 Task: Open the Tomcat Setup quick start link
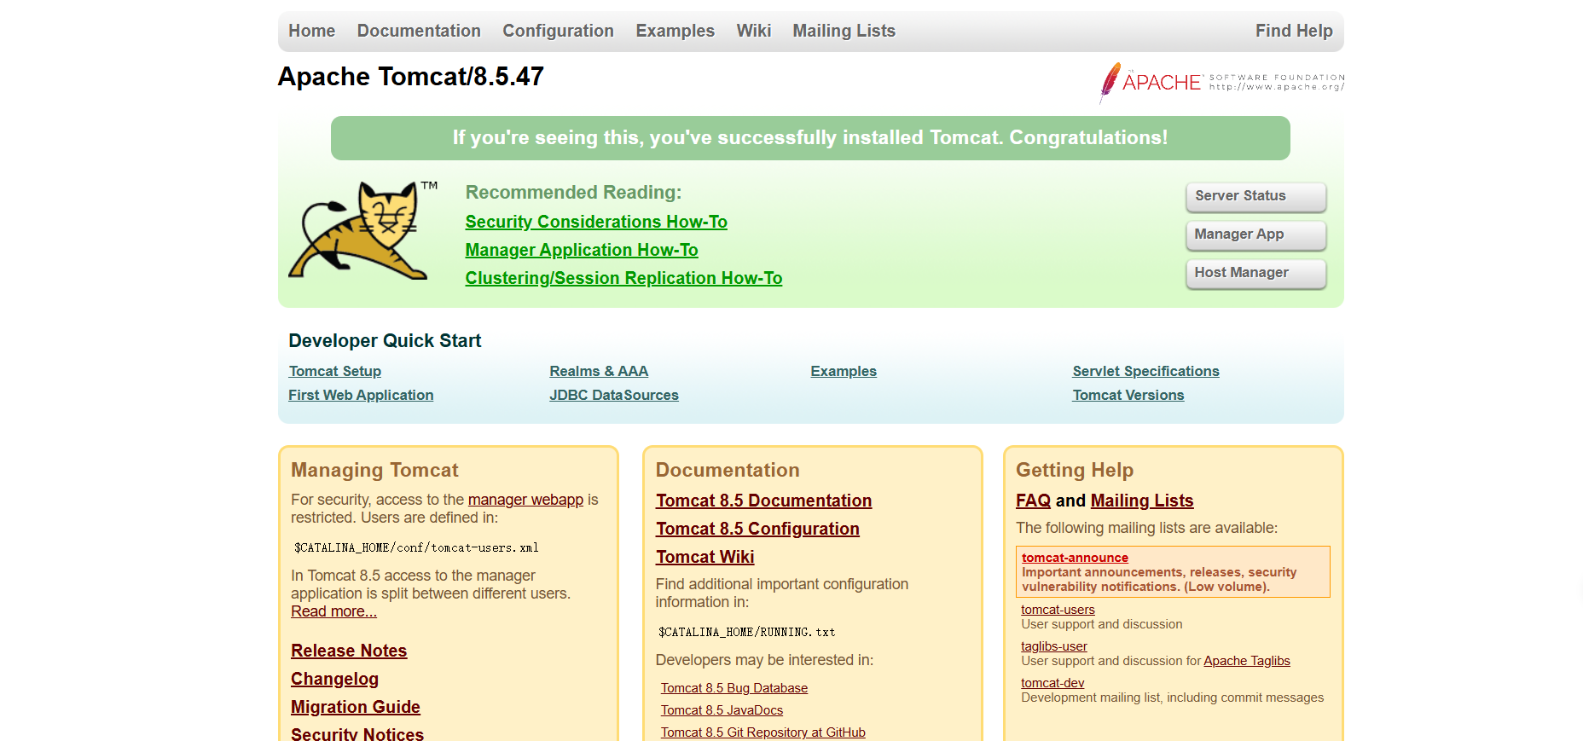click(x=335, y=371)
